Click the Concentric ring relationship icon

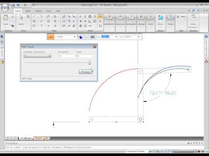[90, 16]
